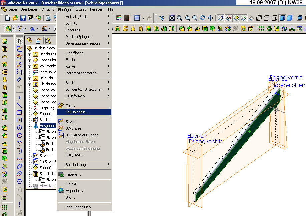Switch to FeatureManager tree tab
The image size is (306, 216).
click(x=30, y=40)
